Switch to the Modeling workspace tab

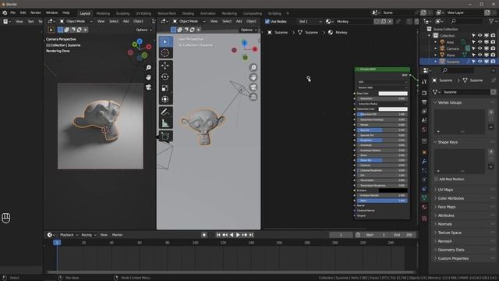(103, 13)
